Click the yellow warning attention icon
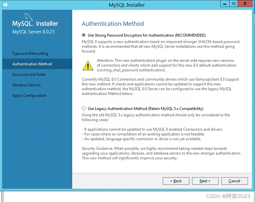255x202 pixels. tap(88, 66)
